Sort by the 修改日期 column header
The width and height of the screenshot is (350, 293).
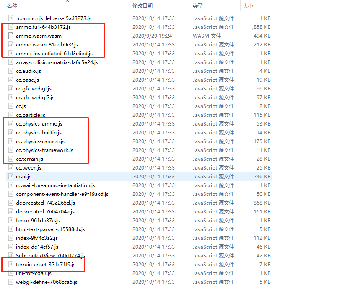143,5
